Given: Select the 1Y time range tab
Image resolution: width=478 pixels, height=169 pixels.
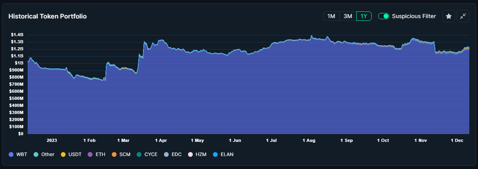Looking at the screenshot, I should pos(364,16).
